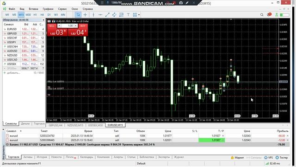Viewport: 296px width, 167px height.
Task: Click the volume 1.00 input field
Action: (68, 26)
